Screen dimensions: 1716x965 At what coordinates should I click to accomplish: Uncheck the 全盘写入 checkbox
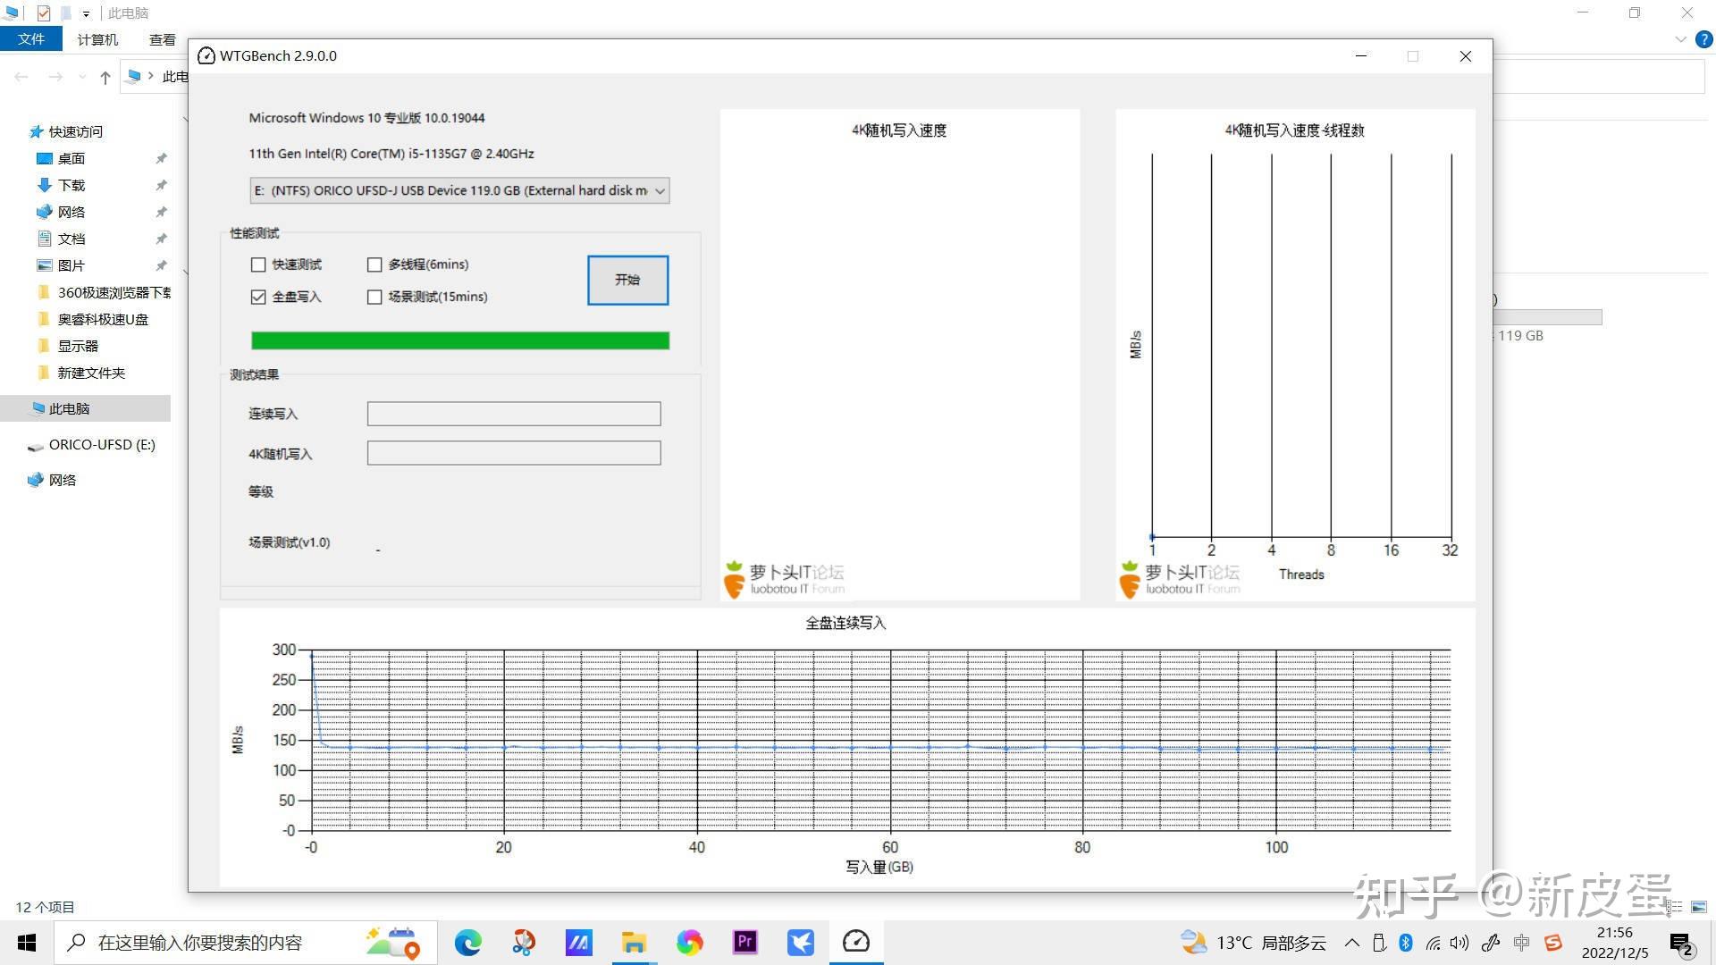click(258, 297)
